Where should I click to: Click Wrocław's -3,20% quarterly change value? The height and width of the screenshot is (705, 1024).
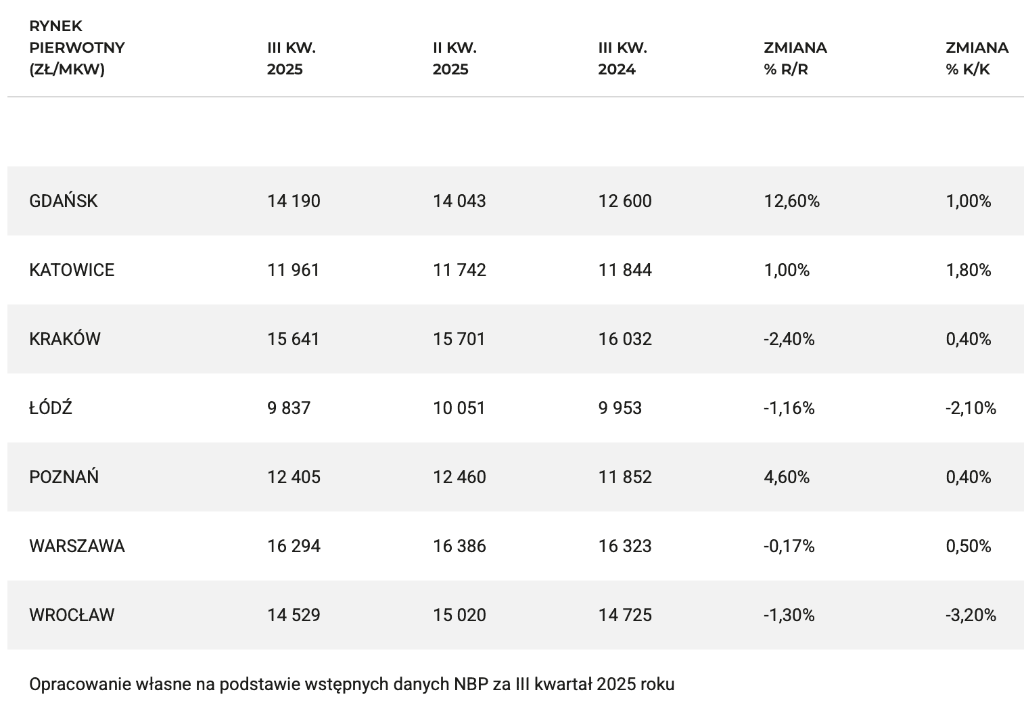[x=971, y=615]
